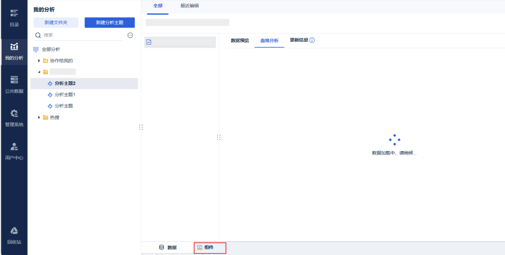Go to 用户中心 in the sidebar
The width and height of the screenshot is (505, 255).
14,151
